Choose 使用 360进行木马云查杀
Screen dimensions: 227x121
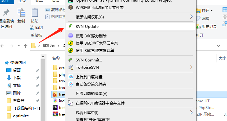click(x=130, y=43)
